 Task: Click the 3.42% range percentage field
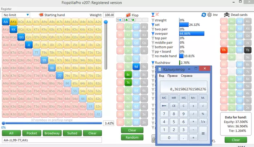[109, 123]
